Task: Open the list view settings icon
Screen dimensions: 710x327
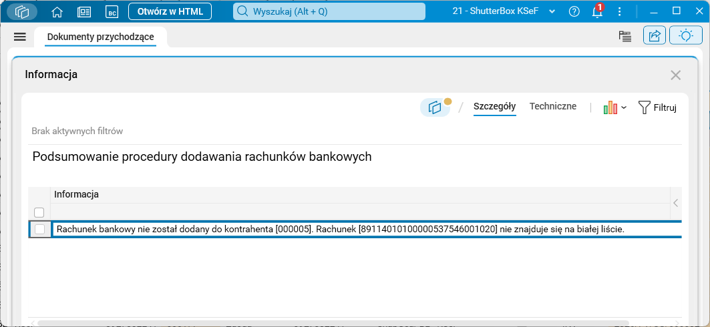Action: tap(625, 37)
